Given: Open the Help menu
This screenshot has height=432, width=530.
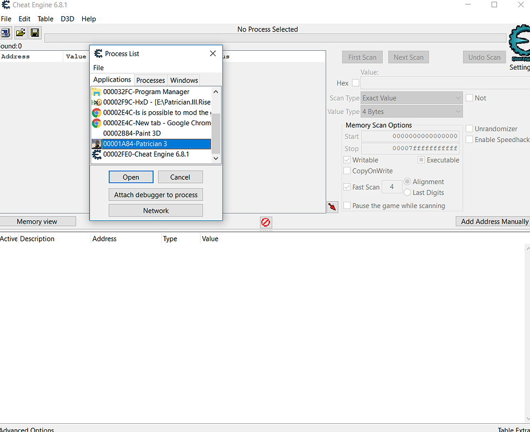Looking at the screenshot, I should (x=89, y=19).
